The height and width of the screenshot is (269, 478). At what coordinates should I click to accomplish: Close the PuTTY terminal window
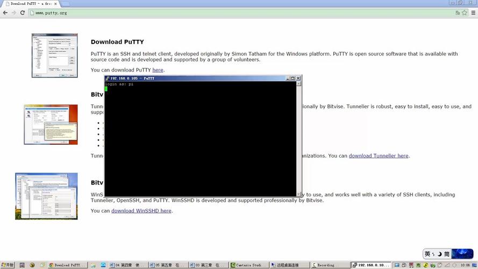pyautogui.click(x=298, y=79)
